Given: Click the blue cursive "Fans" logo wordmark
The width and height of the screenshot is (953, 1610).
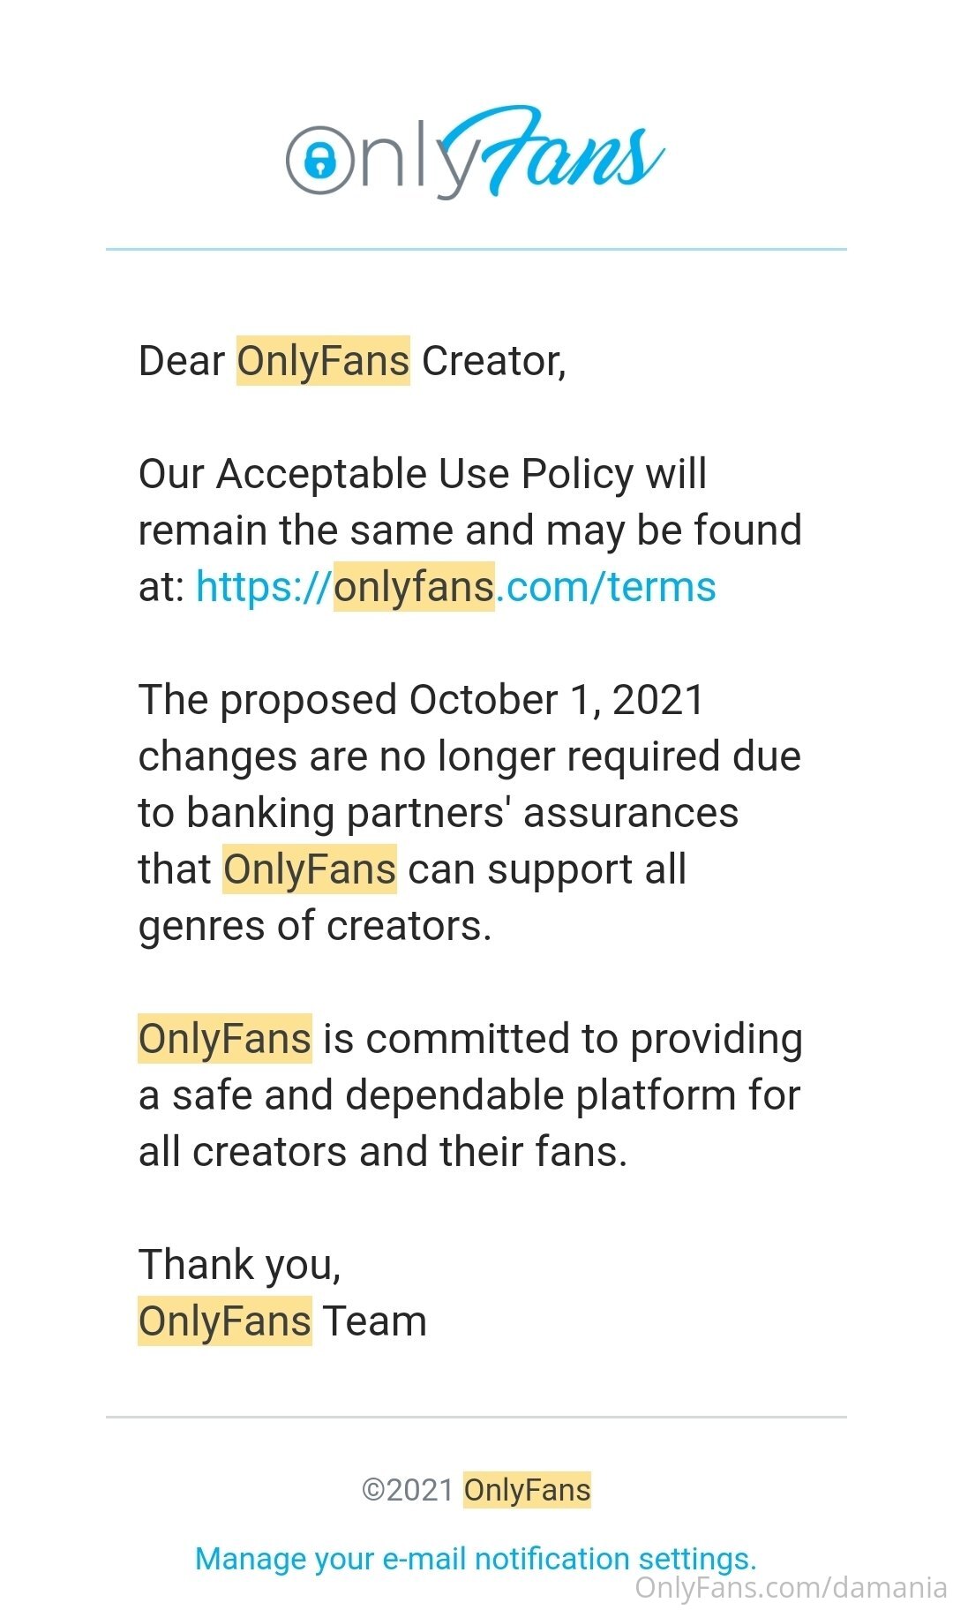Looking at the screenshot, I should coord(565,152).
